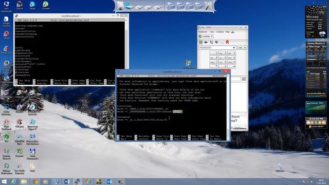Expand the Available status dropdown
Screen dimensions: 329x185
206,36
